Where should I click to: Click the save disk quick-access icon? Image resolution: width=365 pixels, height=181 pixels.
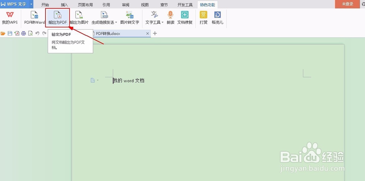10,34
